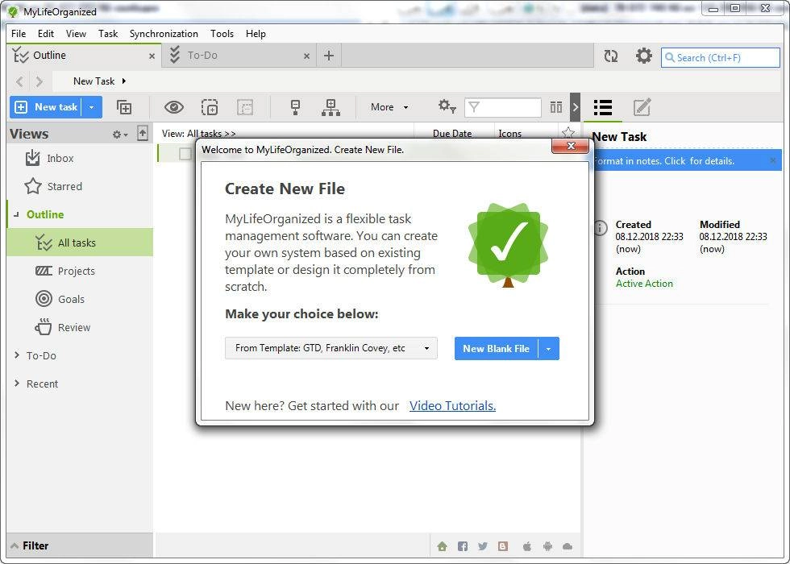Collapse the Outline group in sidebar
790x564 pixels.
click(17, 214)
